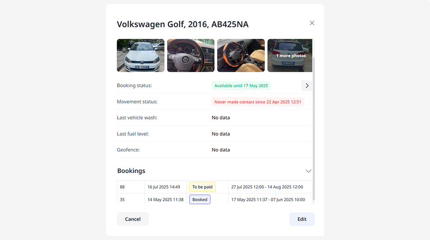Select the To be paid status badge
This screenshot has width=430, height=240.
pyautogui.click(x=202, y=187)
